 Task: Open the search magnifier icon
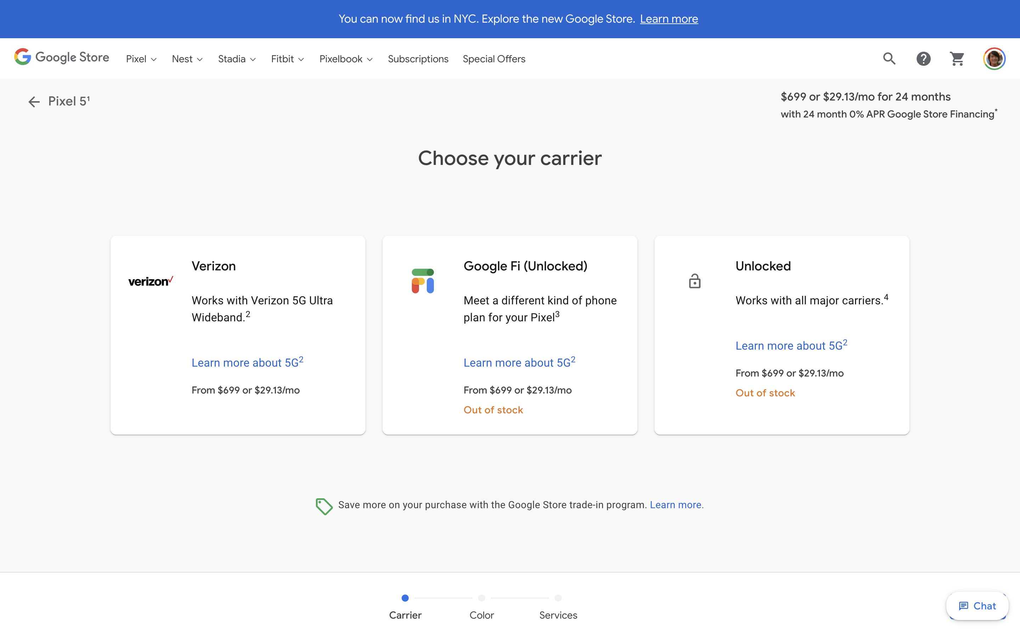point(889,58)
